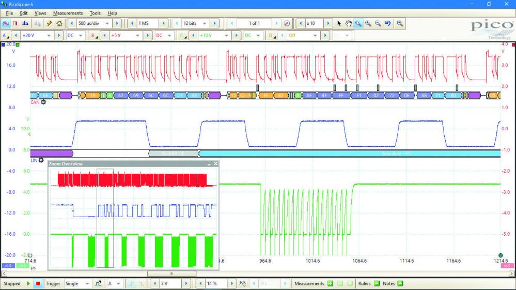Expand Channel A ±20 V range dropdown
Screen dimensions: 516x290
[49, 36]
